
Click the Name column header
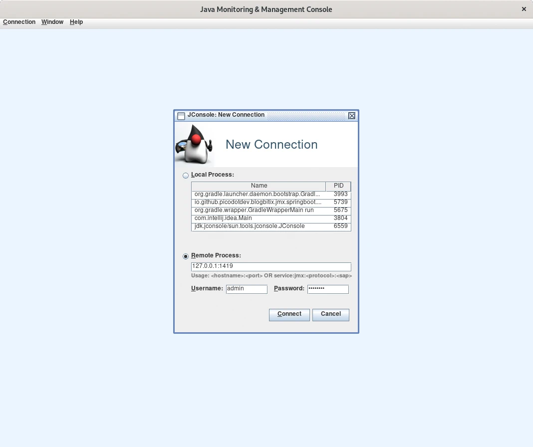click(x=259, y=186)
